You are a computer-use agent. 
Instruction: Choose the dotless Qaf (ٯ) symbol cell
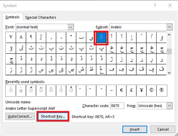pyautogui.click(x=91, y=37)
